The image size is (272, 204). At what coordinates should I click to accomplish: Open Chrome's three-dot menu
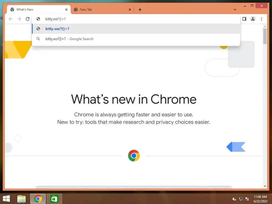pyautogui.click(x=261, y=19)
